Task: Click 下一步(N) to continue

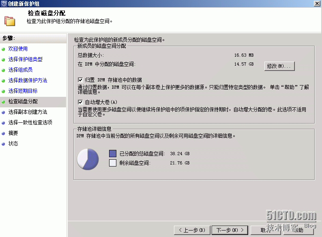Action: click(x=230, y=230)
